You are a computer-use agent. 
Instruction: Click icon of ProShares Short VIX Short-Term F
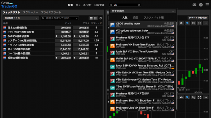pos(112,102)
